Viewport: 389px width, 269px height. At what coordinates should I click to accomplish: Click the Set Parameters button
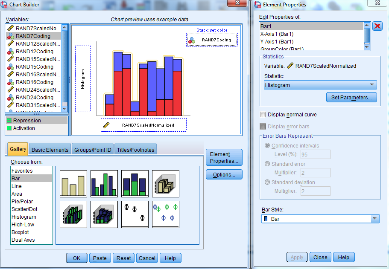point(351,98)
